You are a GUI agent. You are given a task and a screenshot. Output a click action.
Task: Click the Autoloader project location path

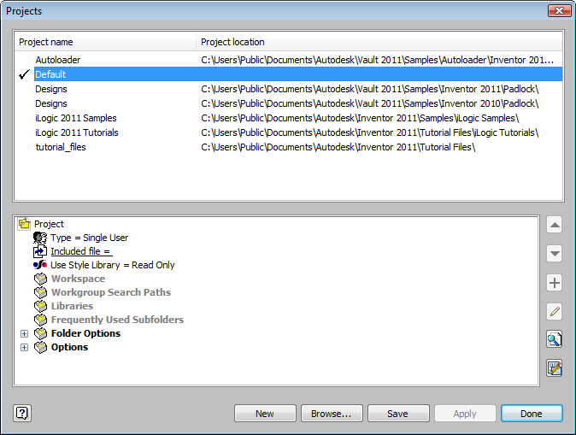[377, 60]
